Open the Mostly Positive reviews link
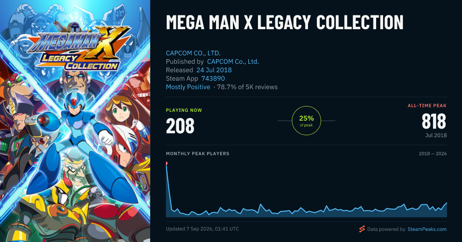This screenshot has width=462, height=242. pyautogui.click(x=188, y=87)
